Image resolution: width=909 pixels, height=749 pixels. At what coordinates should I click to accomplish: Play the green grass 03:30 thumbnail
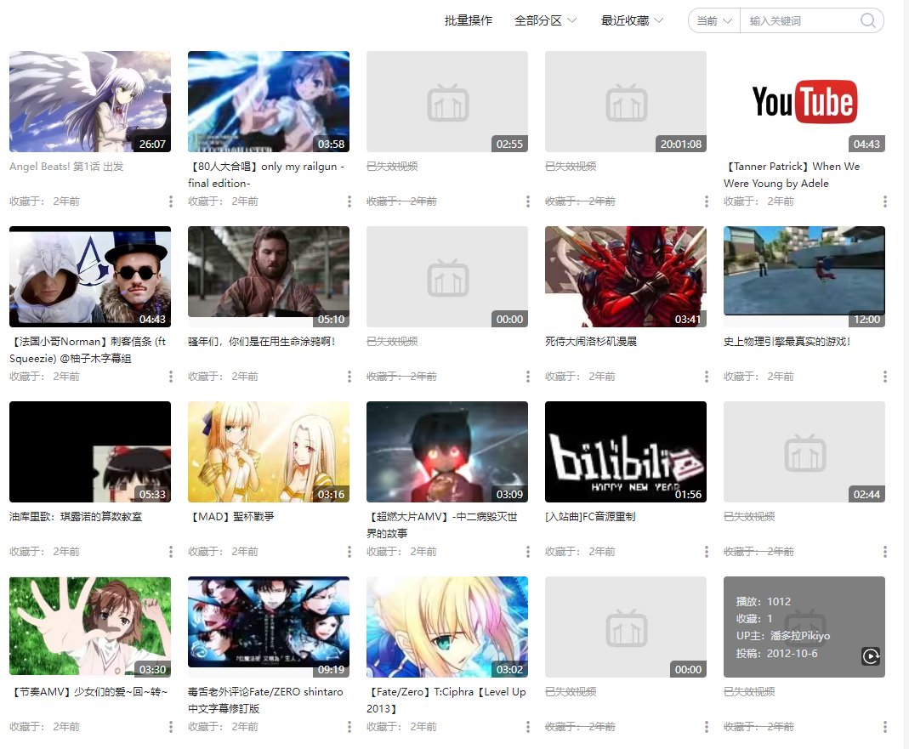click(x=90, y=627)
